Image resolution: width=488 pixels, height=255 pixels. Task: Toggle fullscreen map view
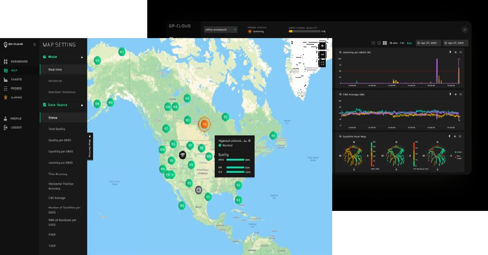coord(322,64)
